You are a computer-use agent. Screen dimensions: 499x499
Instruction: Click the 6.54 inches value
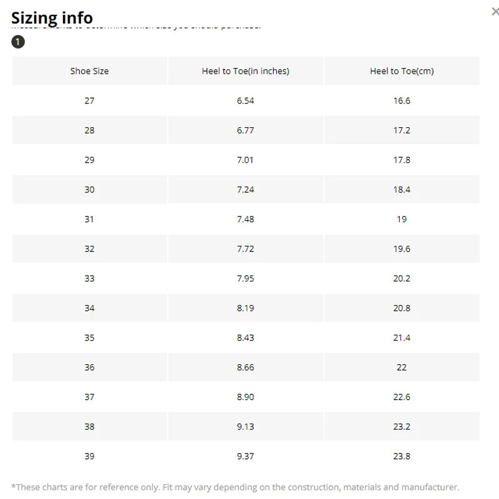(245, 100)
